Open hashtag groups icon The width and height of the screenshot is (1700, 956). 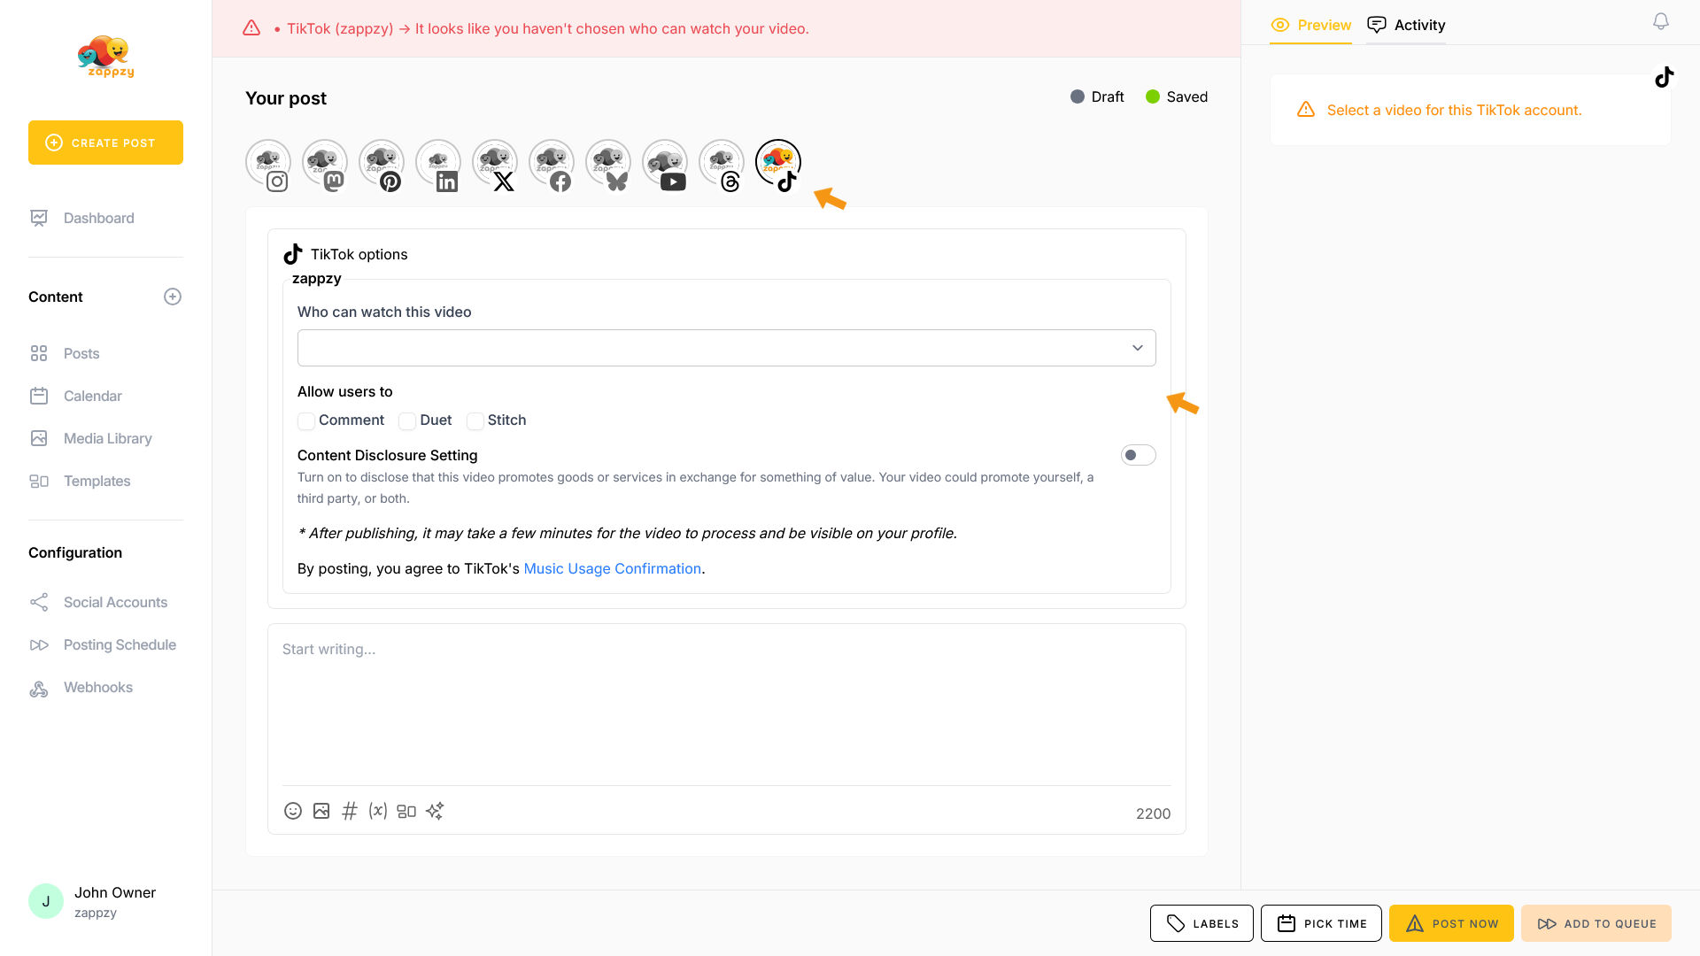[350, 811]
